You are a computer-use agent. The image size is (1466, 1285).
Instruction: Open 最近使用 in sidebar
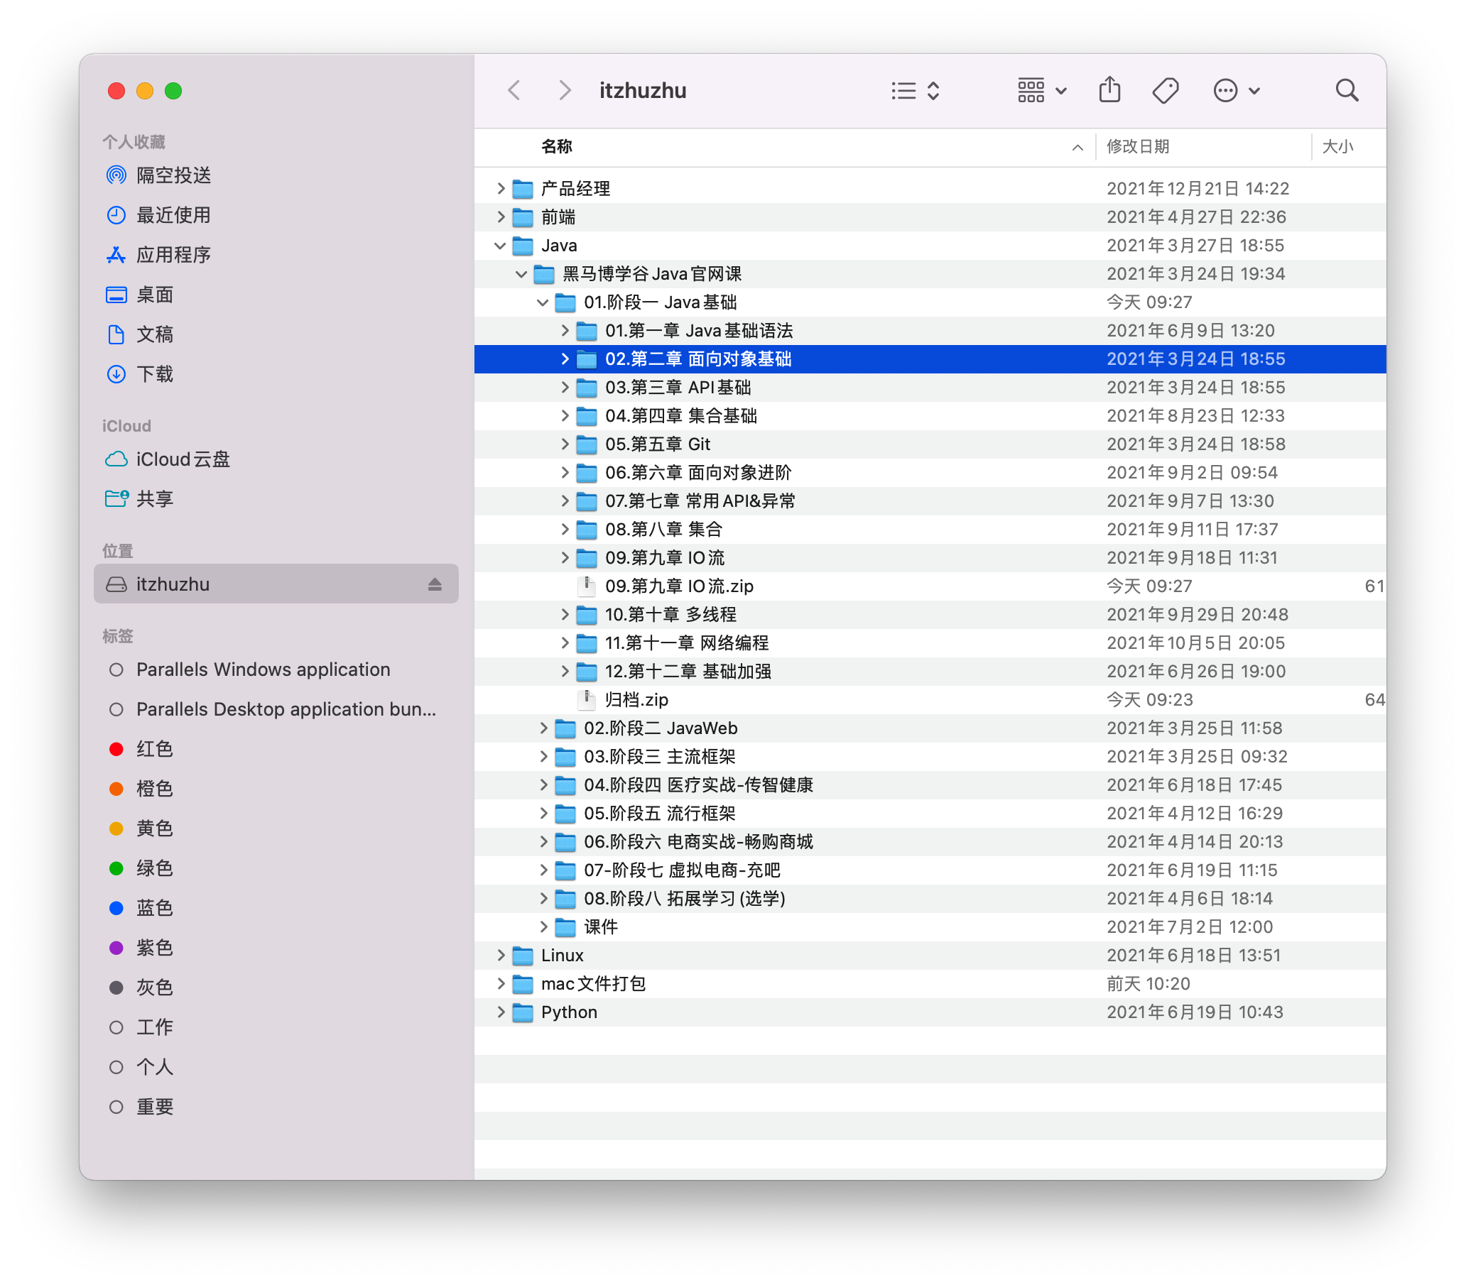point(276,214)
